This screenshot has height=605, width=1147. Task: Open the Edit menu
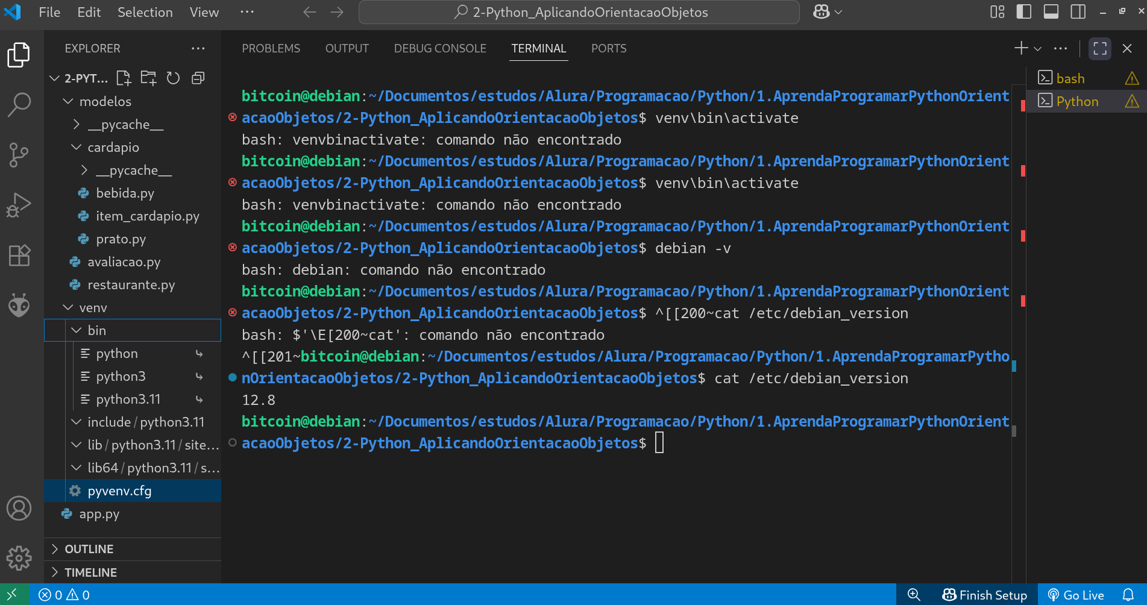pyautogui.click(x=89, y=12)
